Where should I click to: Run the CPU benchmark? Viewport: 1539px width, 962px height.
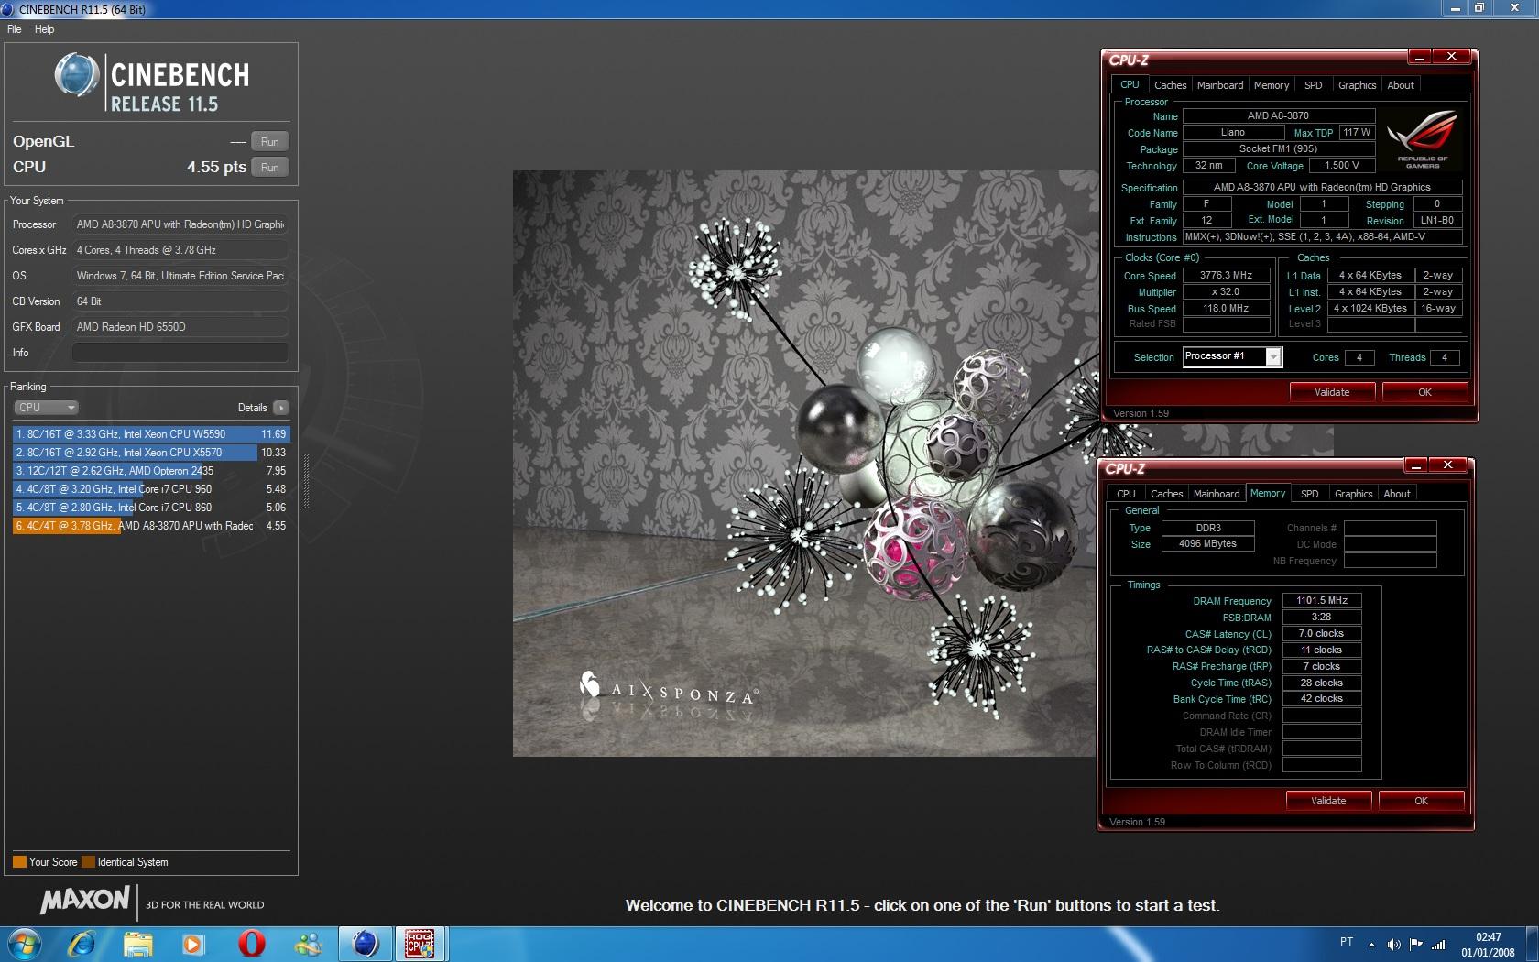[x=269, y=168]
